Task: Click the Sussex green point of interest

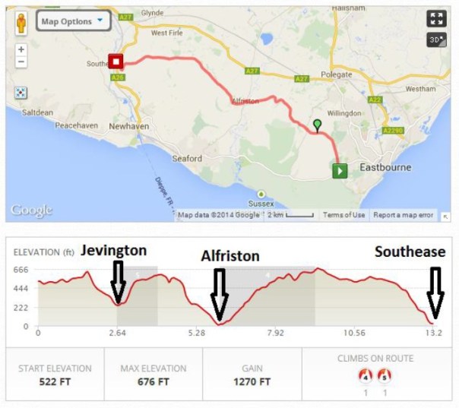Action: 261,194
